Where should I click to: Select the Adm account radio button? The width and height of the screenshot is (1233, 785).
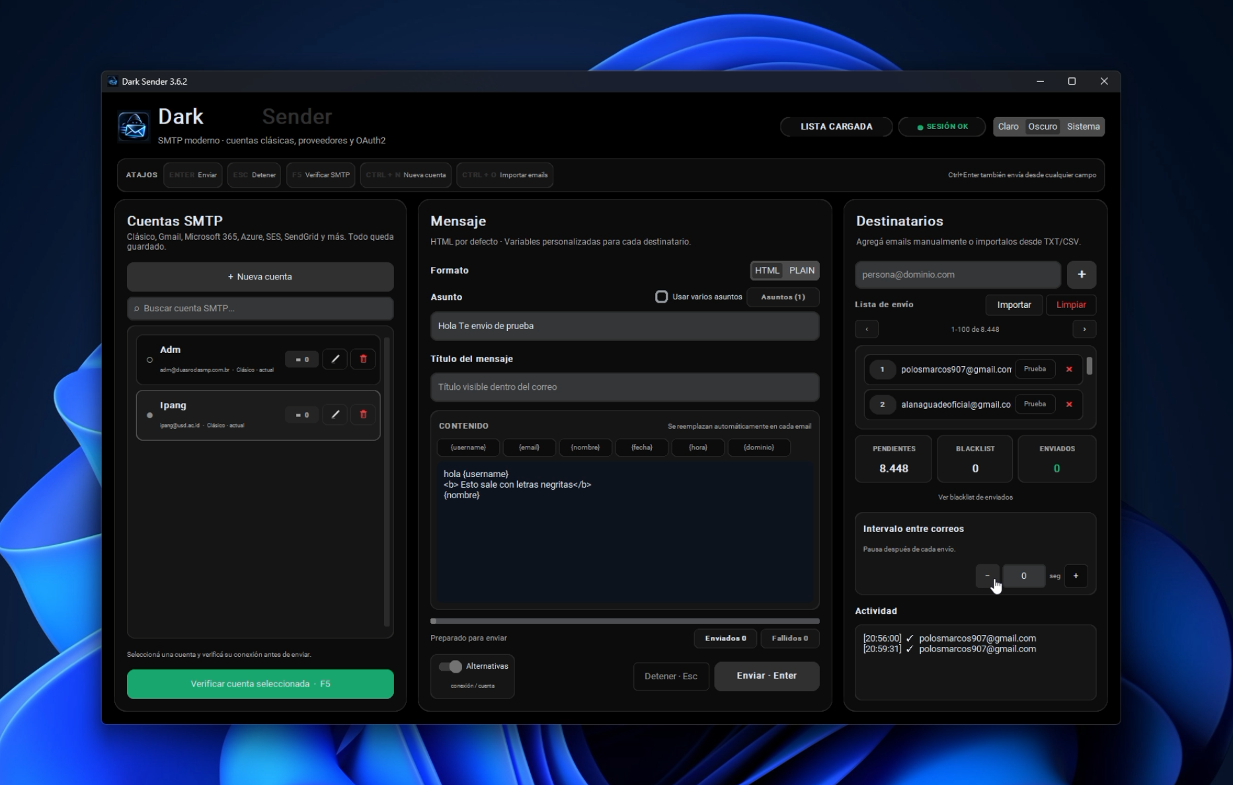click(x=150, y=360)
